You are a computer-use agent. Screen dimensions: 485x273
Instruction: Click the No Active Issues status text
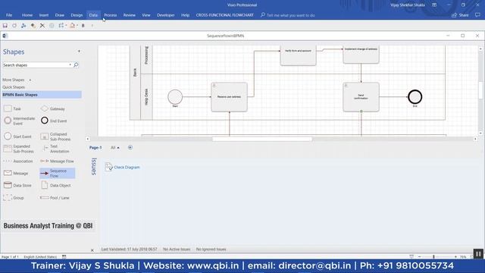coord(177,249)
